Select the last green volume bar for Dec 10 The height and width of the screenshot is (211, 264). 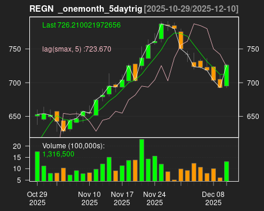tap(226, 171)
